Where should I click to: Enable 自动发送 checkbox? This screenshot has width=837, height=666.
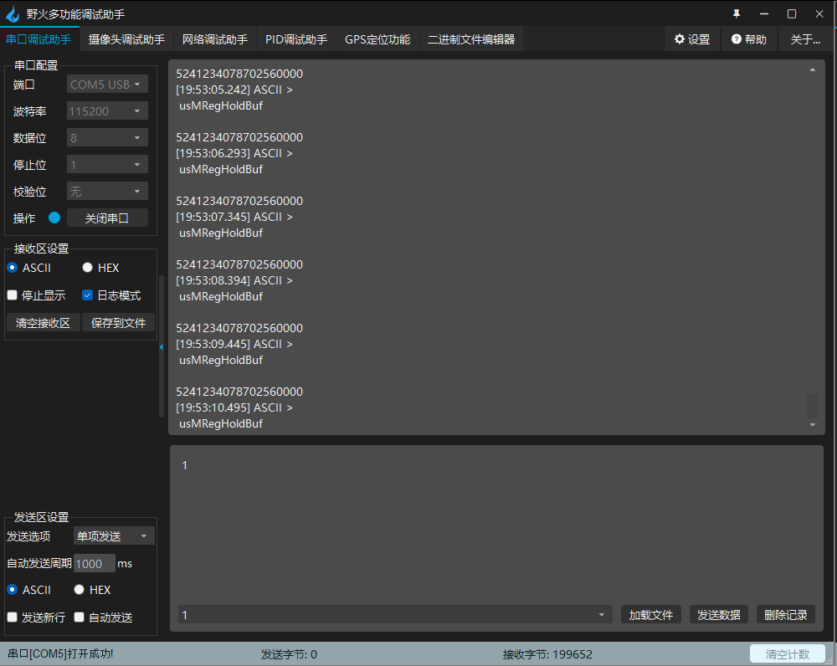pyautogui.click(x=79, y=617)
